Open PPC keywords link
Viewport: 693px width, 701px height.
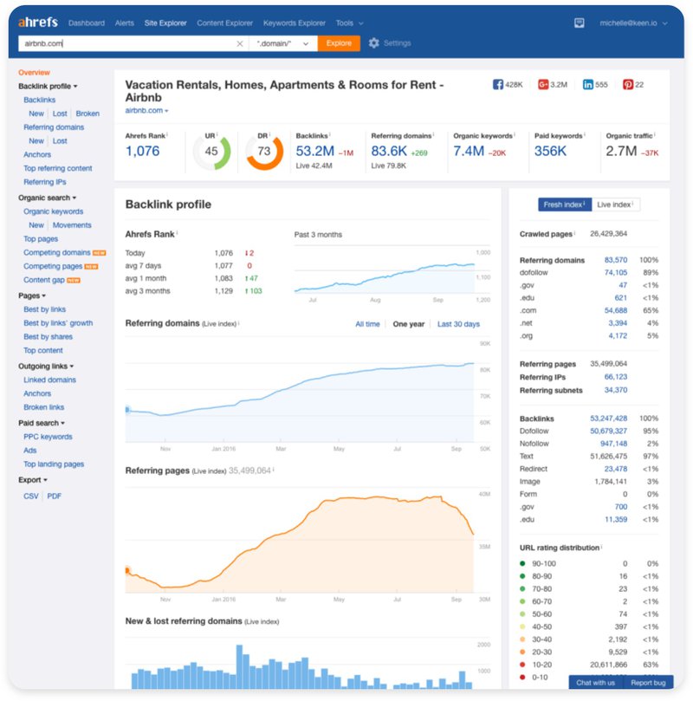[48, 437]
